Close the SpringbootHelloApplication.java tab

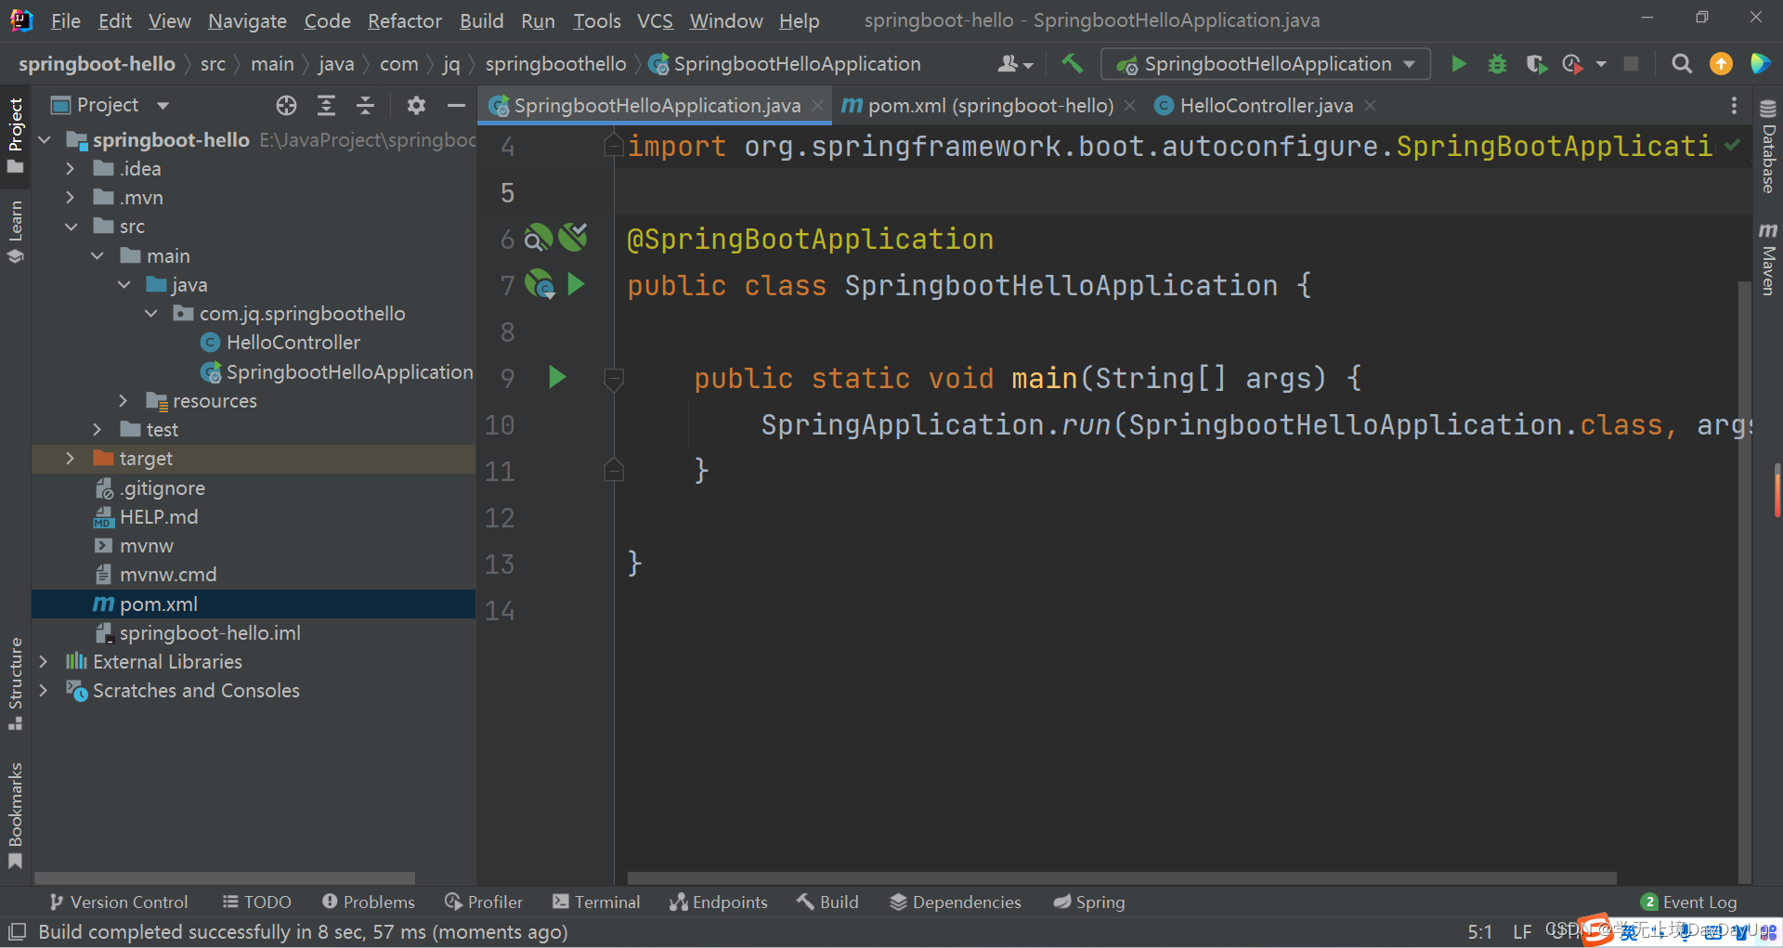[817, 106]
